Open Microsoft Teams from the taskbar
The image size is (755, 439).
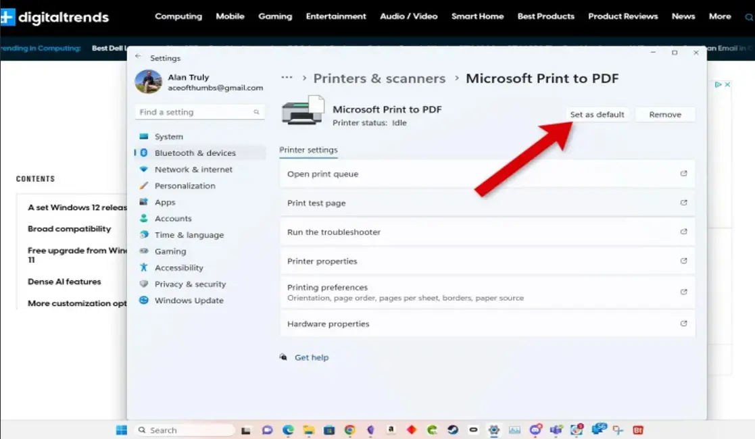pyautogui.click(x=556, y=430)
